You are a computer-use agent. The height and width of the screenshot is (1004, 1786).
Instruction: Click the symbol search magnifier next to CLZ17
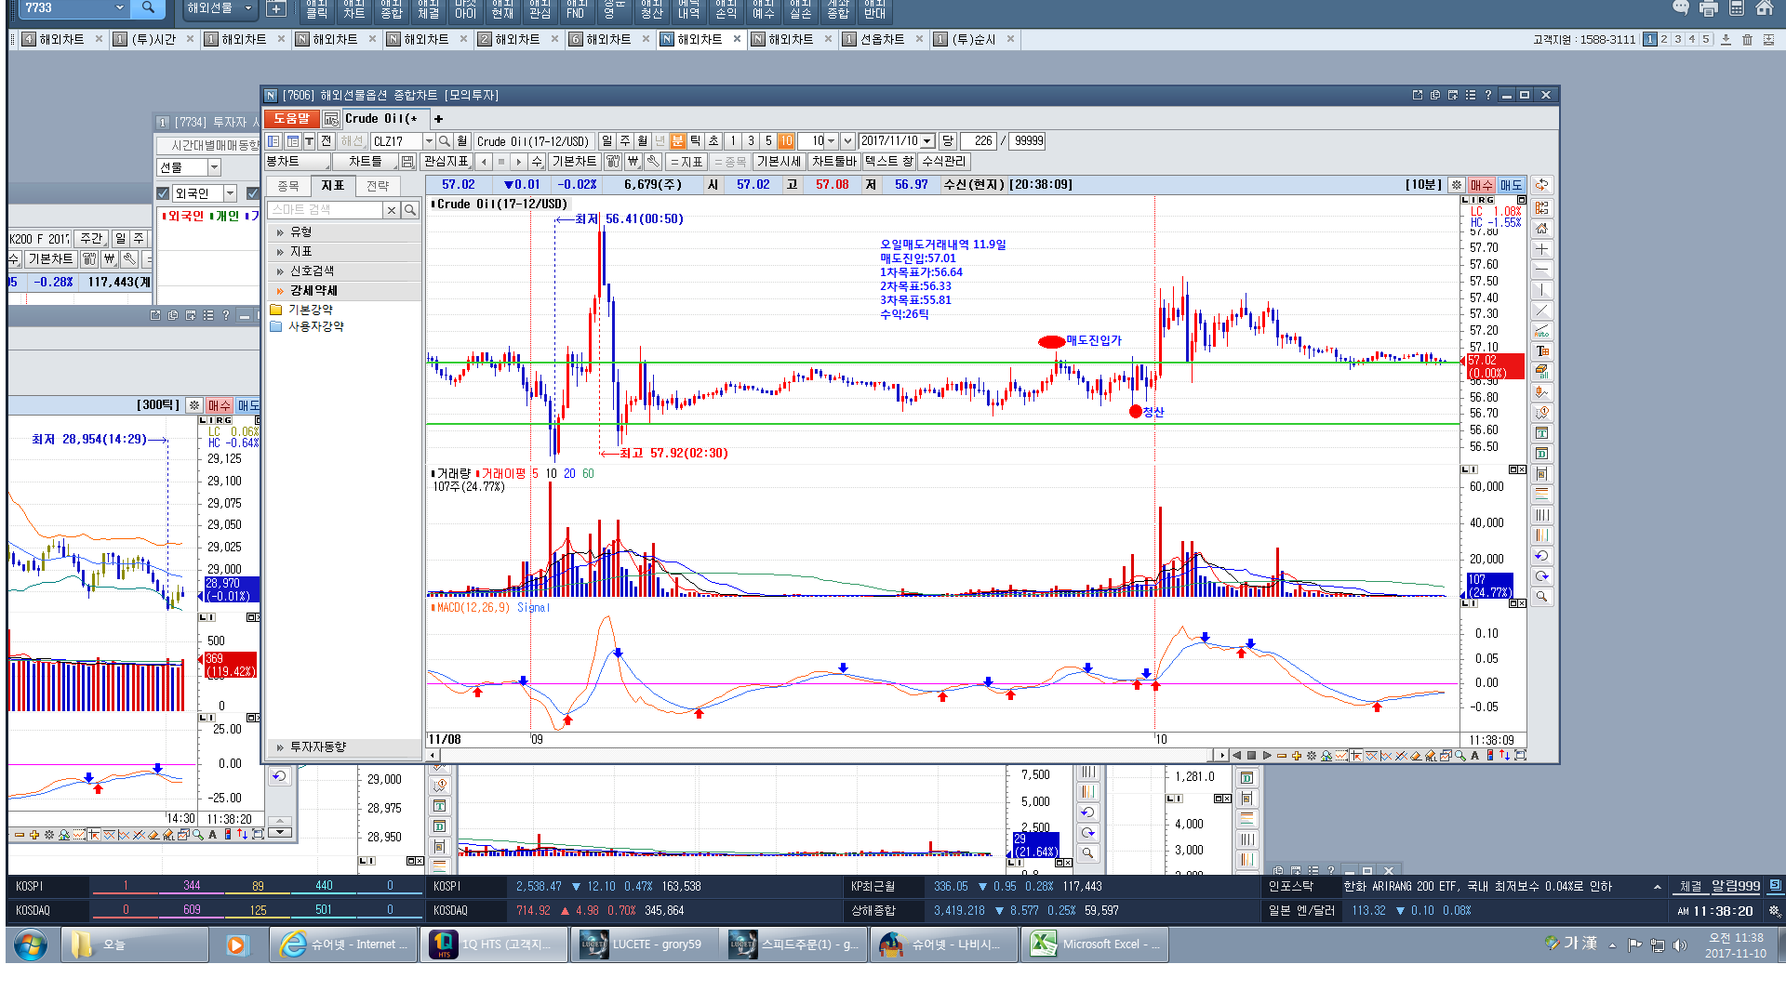pyautogui.click(x=445, y=141)
